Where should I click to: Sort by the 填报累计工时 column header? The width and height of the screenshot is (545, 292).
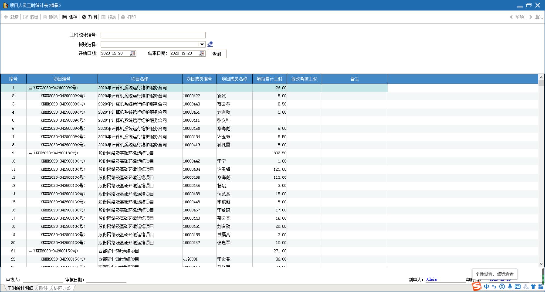coord(269,79)
